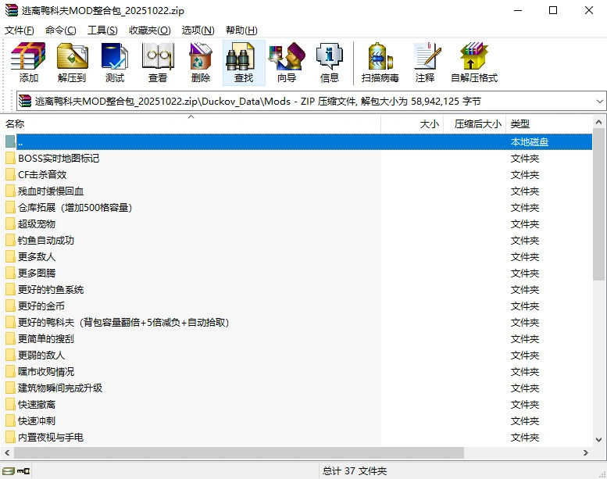Click the 解压到 (Extract To) icon

click(x=72, y=63)
